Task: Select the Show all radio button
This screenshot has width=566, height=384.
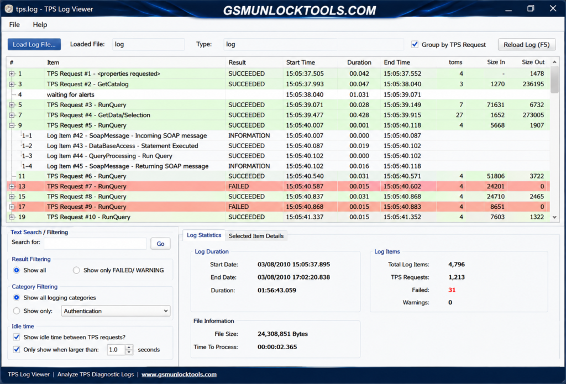Action: 17,270
